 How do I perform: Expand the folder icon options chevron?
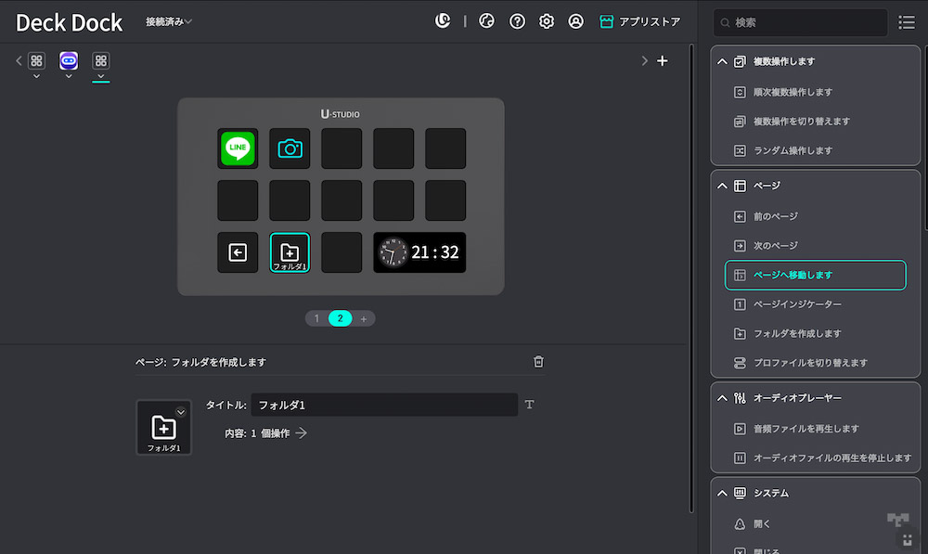point(181,412)
